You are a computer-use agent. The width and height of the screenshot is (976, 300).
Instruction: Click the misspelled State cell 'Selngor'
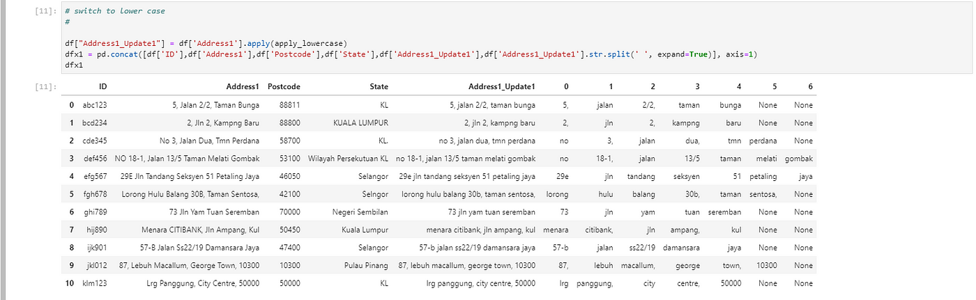pos(376,194)
